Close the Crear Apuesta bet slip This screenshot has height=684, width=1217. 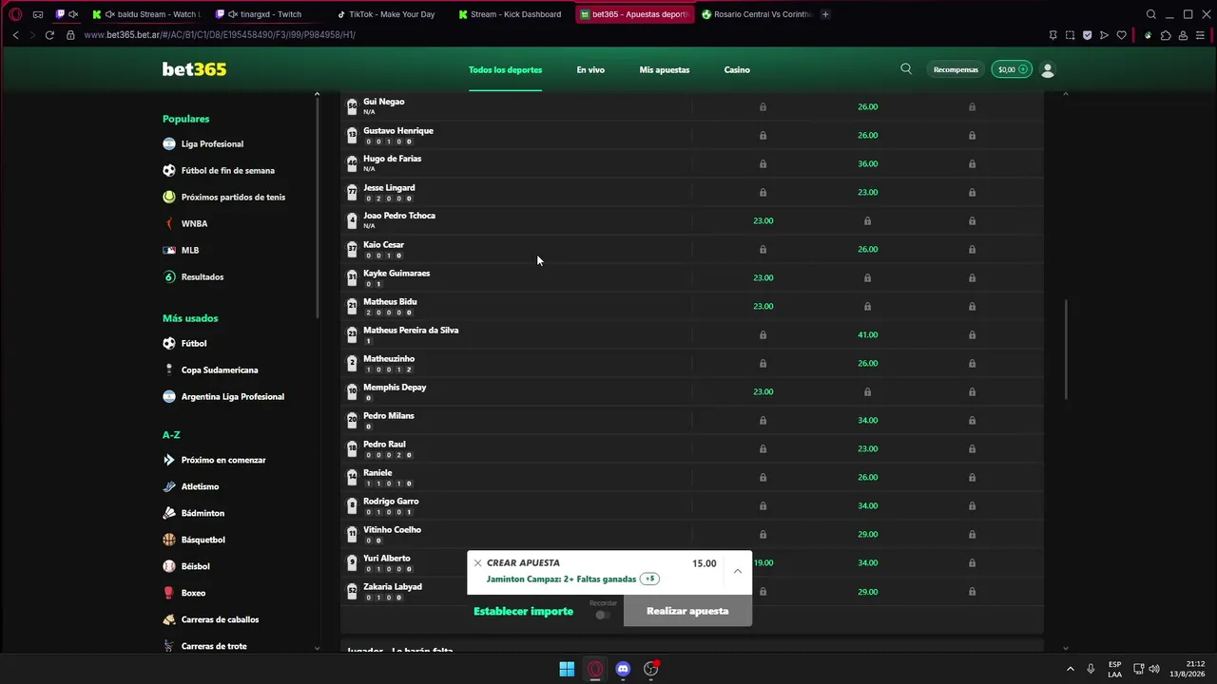(x=477, y=563)
